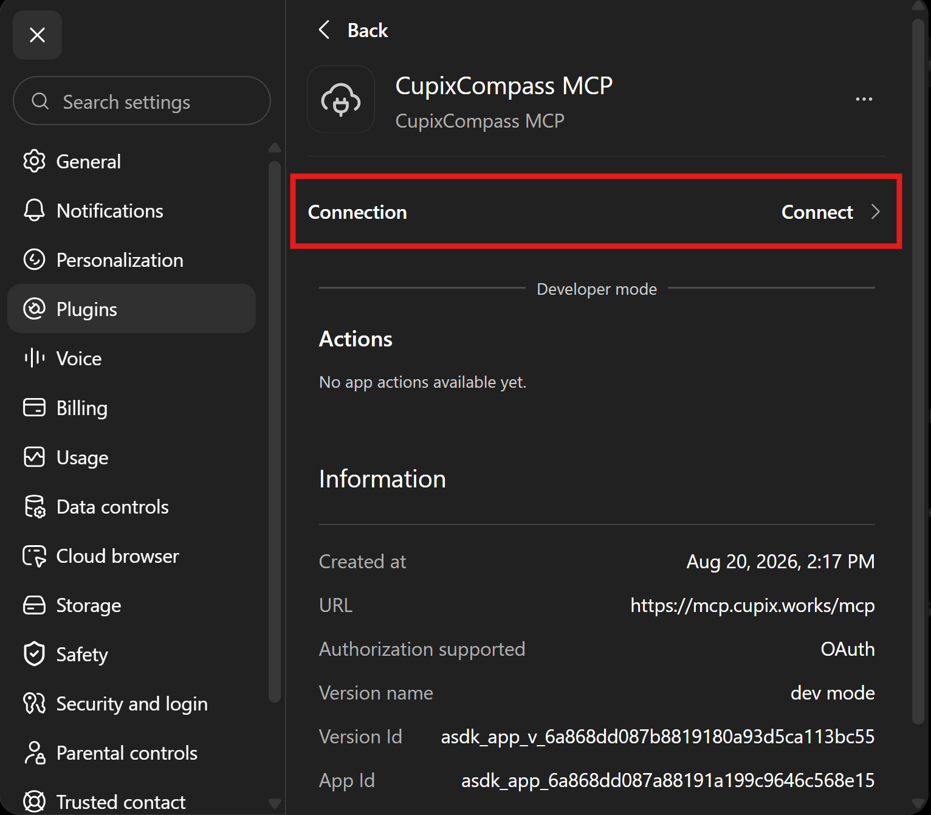Image resolution: width=931 pixels, height=815 pixels.
Task: Click the sidebar scroll up arrow
Action: tap(275, 147)
